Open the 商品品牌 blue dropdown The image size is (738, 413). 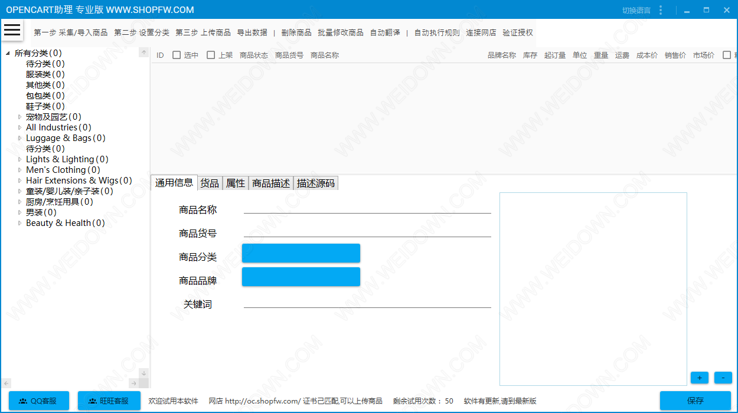tap(301, 277)
